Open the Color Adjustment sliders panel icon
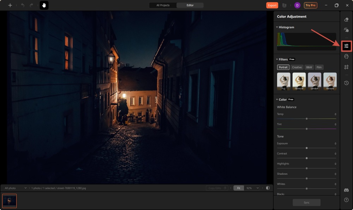The image size is (353, 210). tap(346, 46)
